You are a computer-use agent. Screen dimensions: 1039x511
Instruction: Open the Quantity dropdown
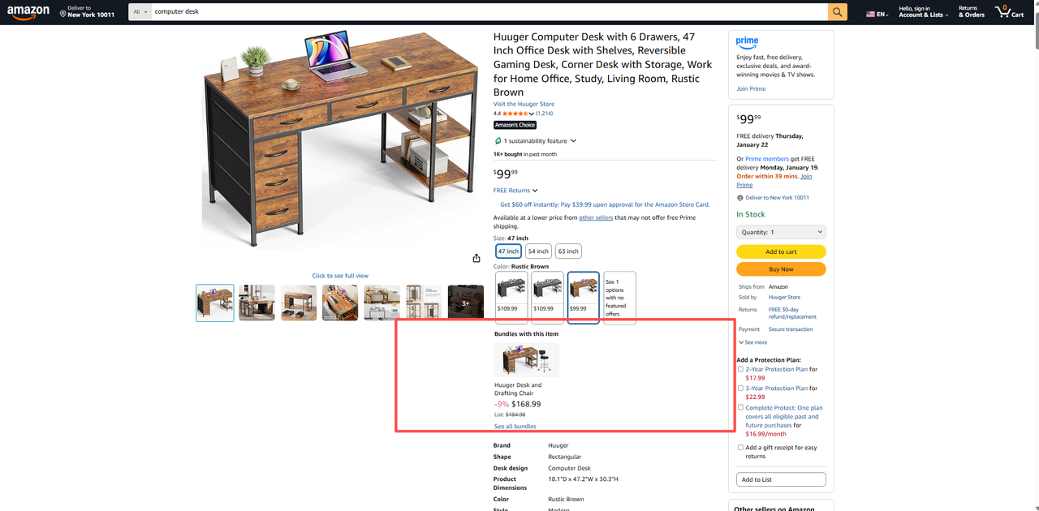click(781, 232)
